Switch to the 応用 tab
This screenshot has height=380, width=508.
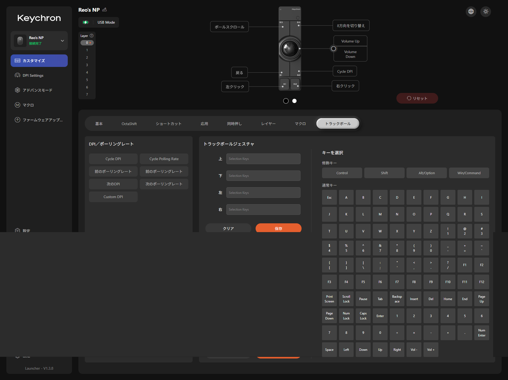(x=204, y=124)
